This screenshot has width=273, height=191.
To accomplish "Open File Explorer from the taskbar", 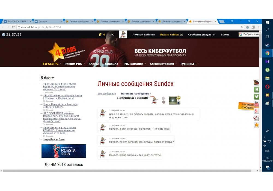I will (268, 78).
